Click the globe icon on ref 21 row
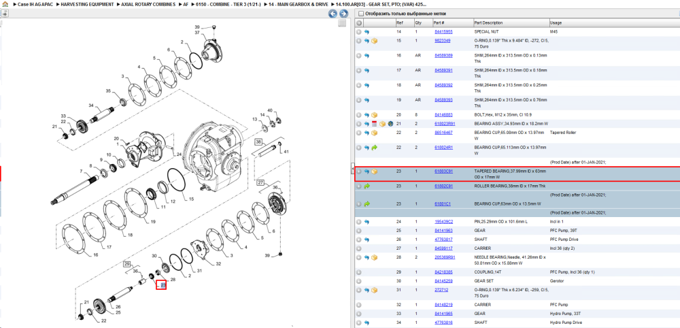680x328 pixels. pos(390,124)
